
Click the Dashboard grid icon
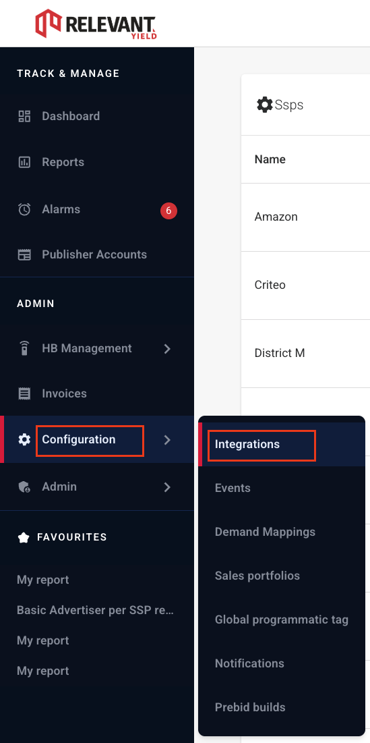click(x=24, y=116)
